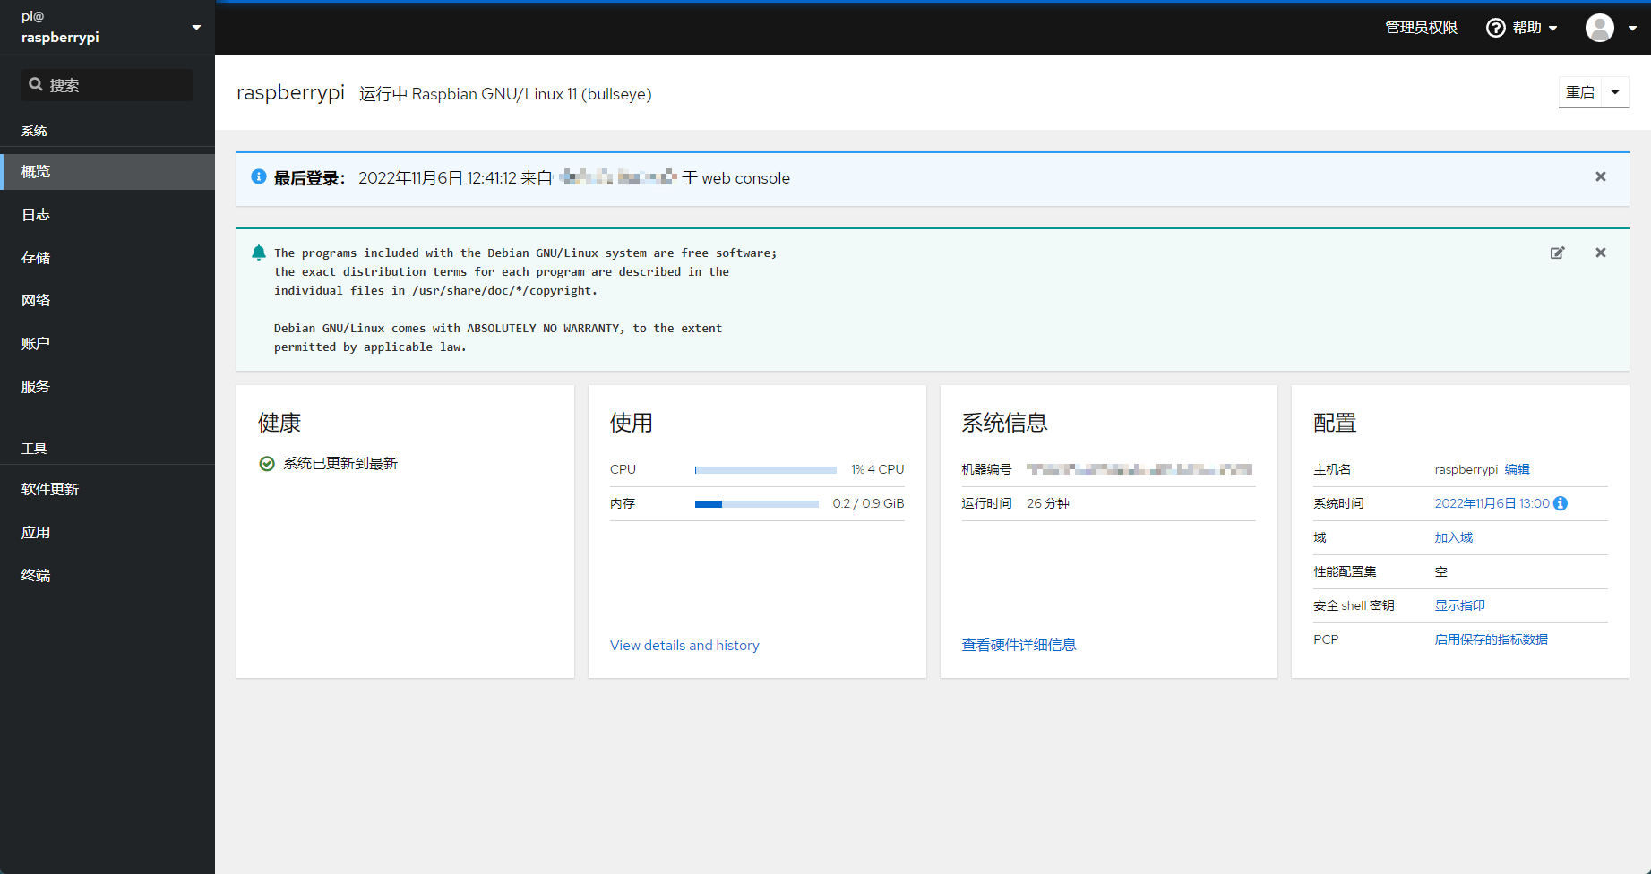Close the Debian message-of-the-day banner
Screen dimensions: 1651x874
point(1601,253)
